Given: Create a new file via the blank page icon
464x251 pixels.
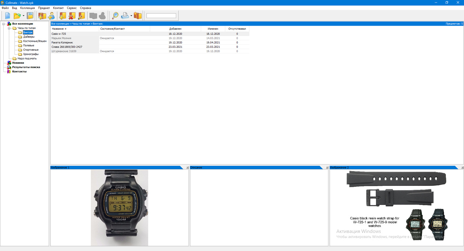Looking at the screenshot, I should pos(7,16).
